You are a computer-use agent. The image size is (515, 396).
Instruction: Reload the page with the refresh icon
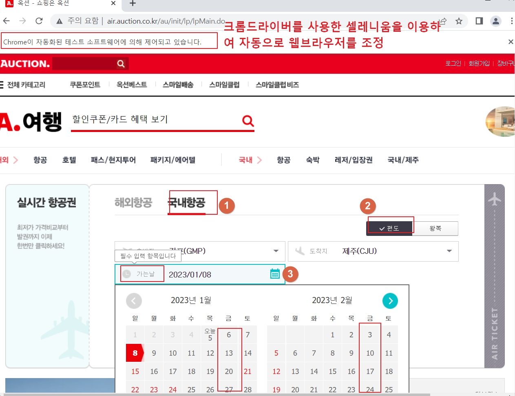[x=39, y=21]
